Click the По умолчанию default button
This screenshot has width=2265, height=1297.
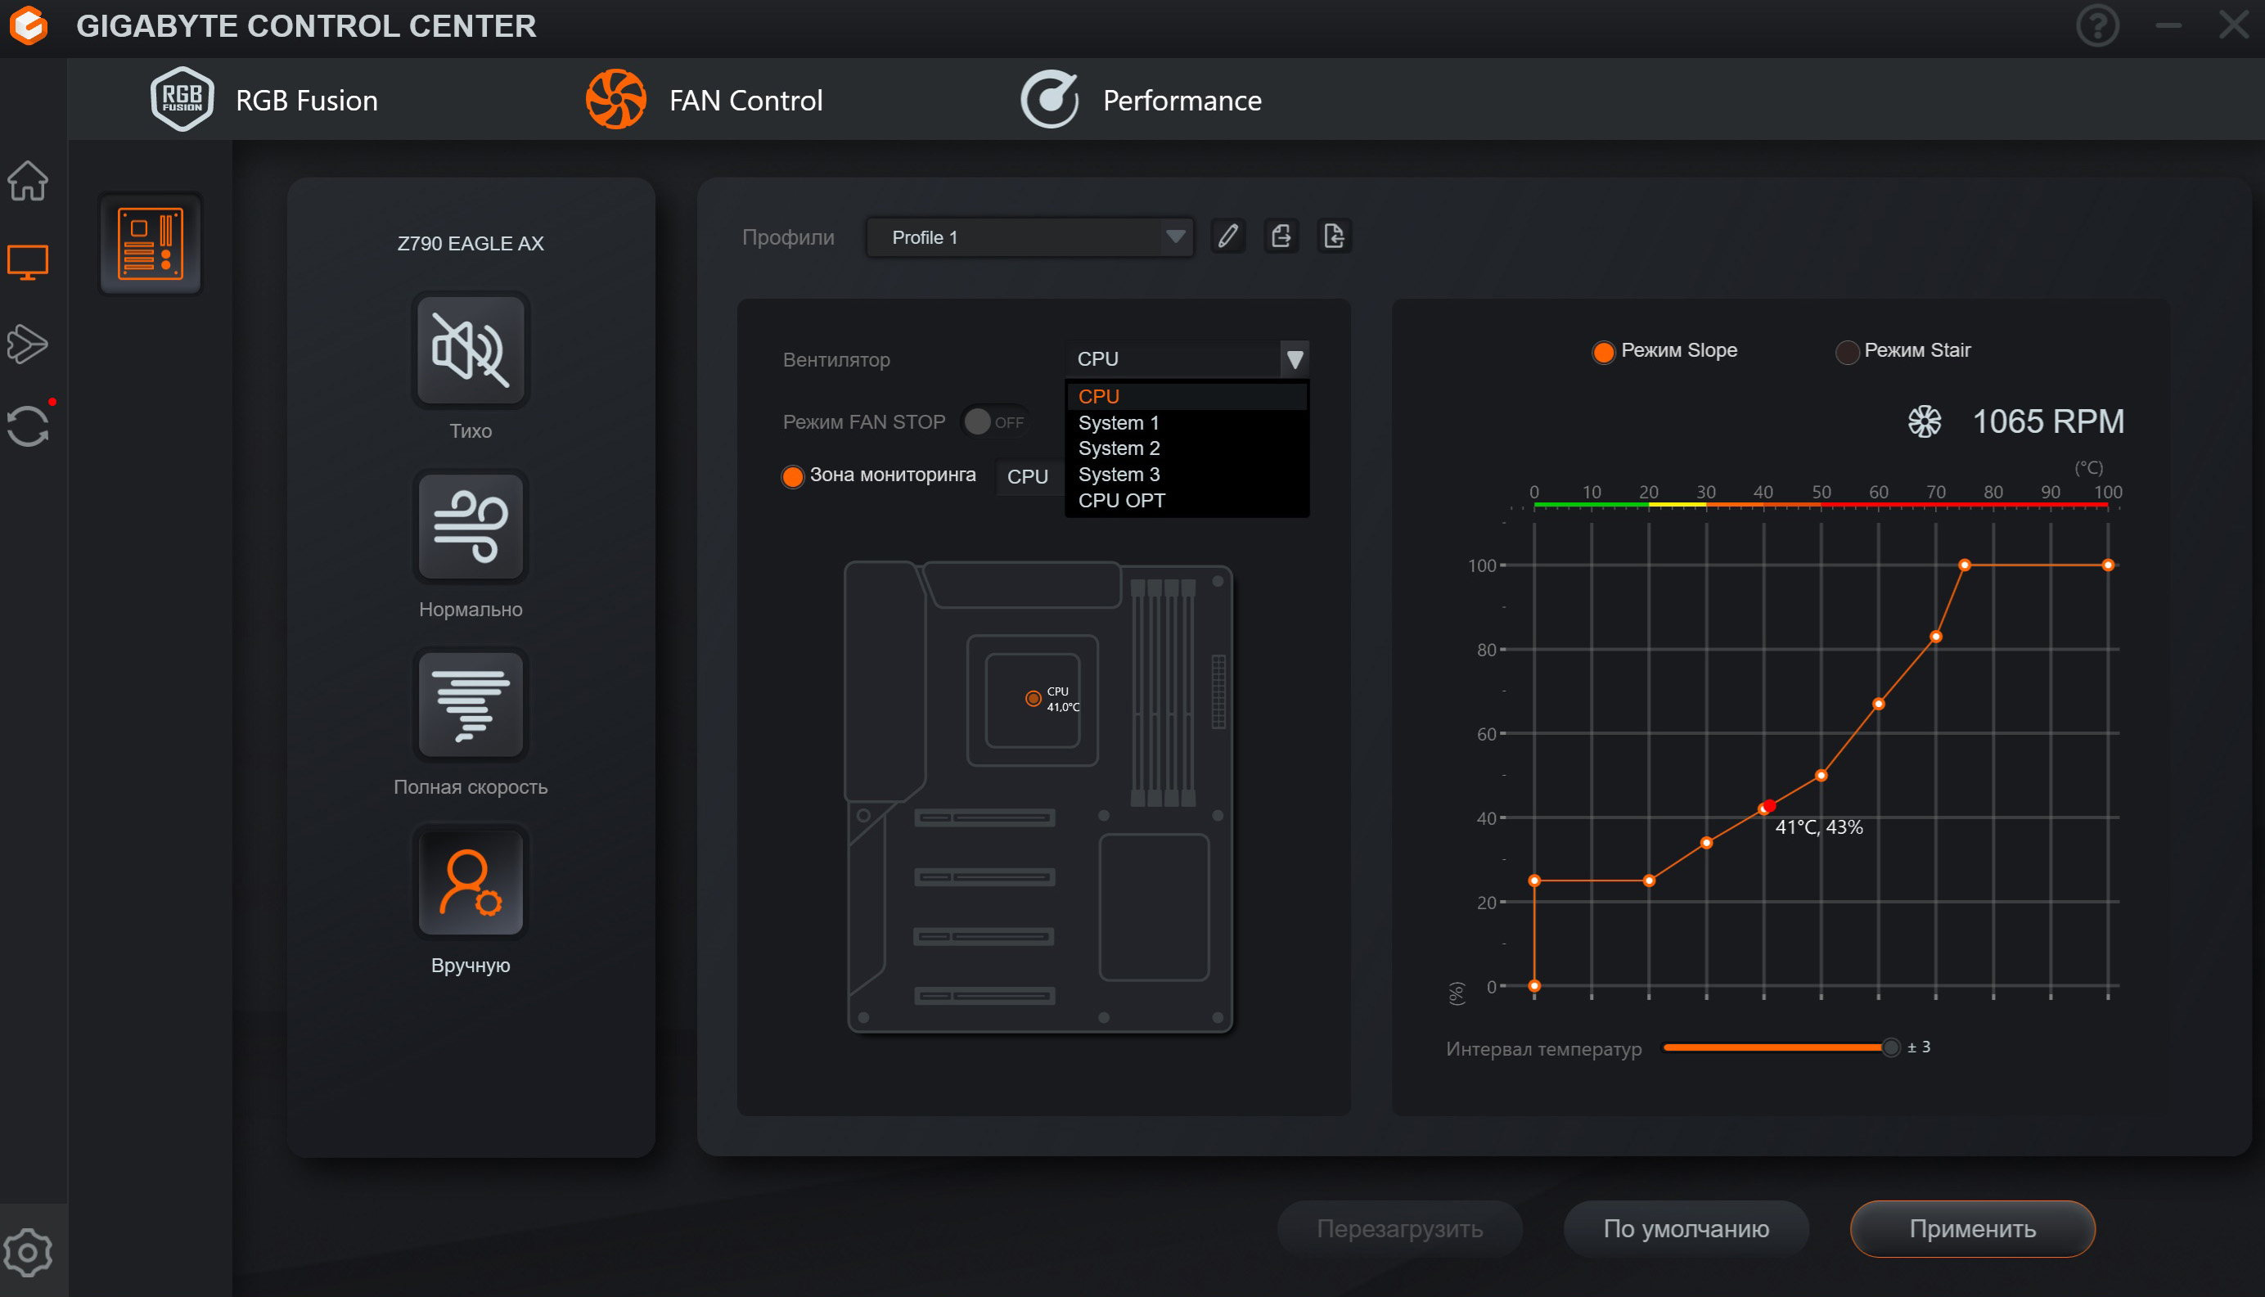1685,1228
